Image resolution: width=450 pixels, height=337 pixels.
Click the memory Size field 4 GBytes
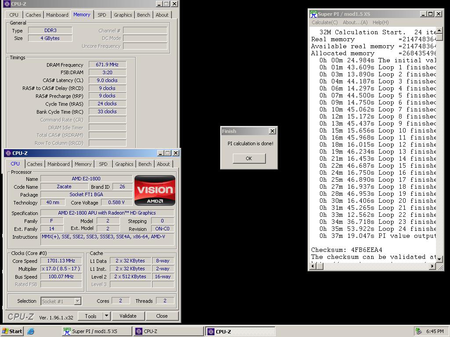click(x=50, y=38)
